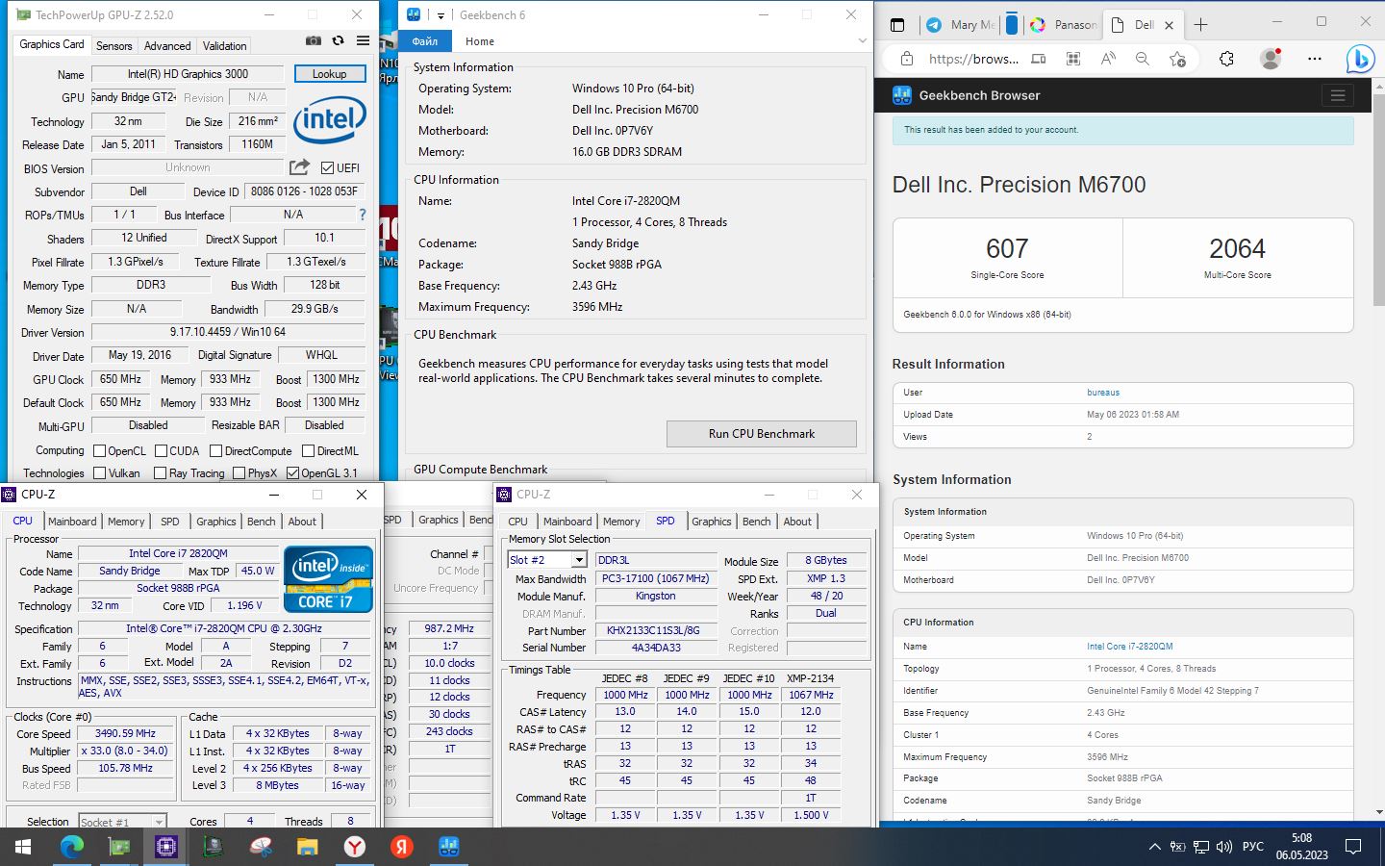Switch to Mary Me Telegram tab
This screenshot has width=1385, height=866.
962,25
